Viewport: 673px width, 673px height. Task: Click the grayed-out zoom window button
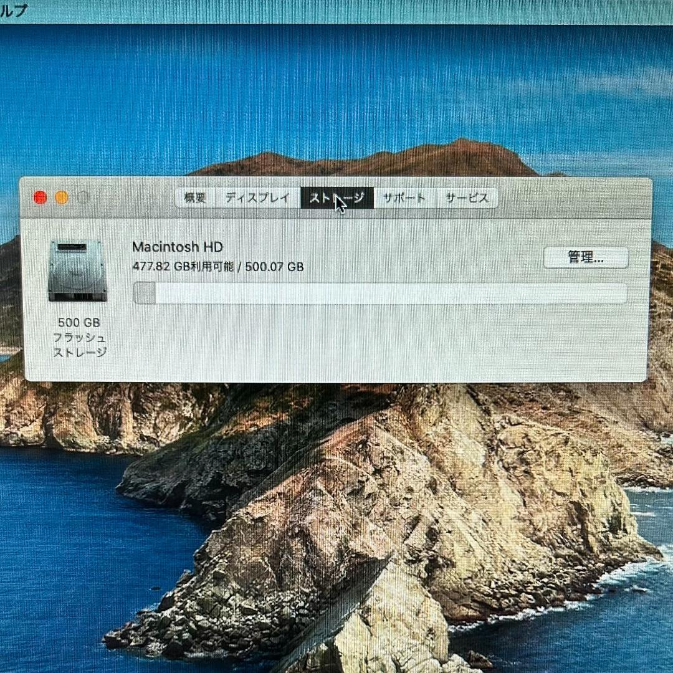pos(83,198)
